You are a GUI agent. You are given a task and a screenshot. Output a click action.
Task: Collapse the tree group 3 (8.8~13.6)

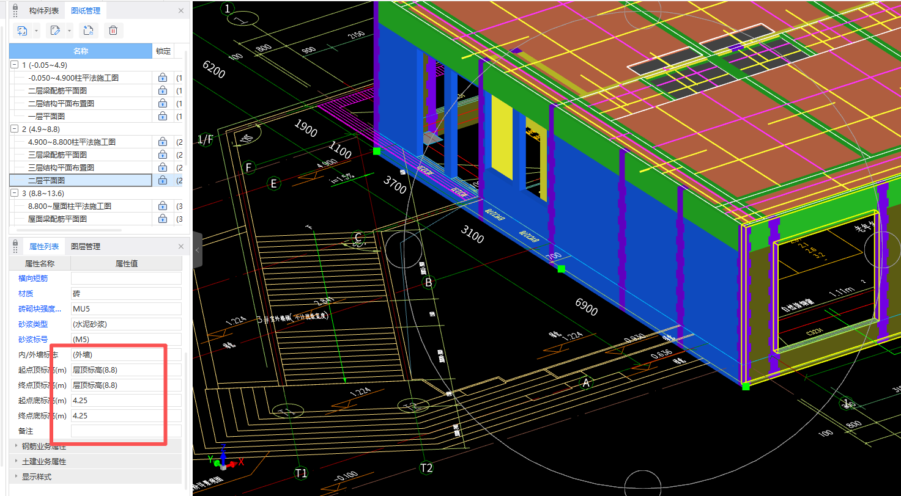[15, 193]
